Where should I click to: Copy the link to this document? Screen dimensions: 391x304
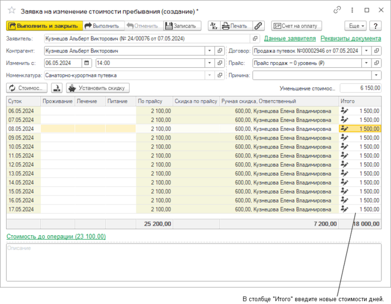coord(337,10)
